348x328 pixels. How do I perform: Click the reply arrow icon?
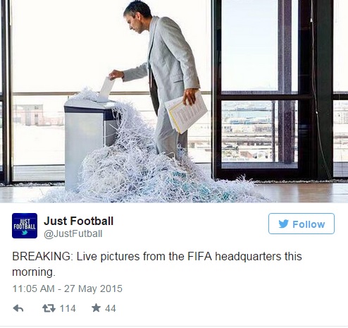click(x=18, y=308)
